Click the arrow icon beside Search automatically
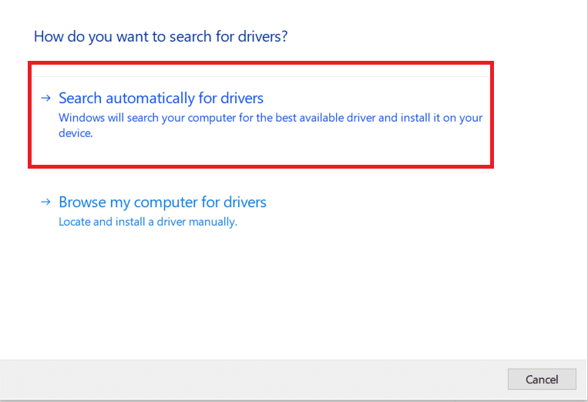This screenshot has height=402, width=588. [45, 98]
